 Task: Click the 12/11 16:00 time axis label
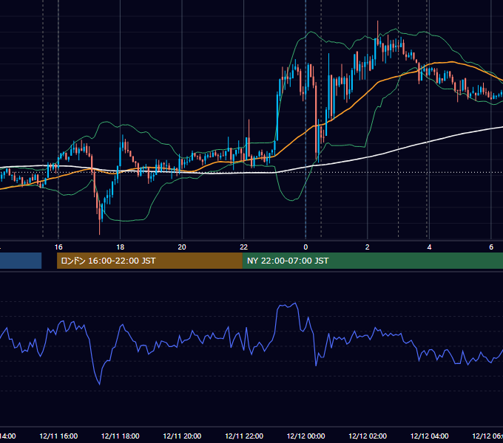(58, 436)
